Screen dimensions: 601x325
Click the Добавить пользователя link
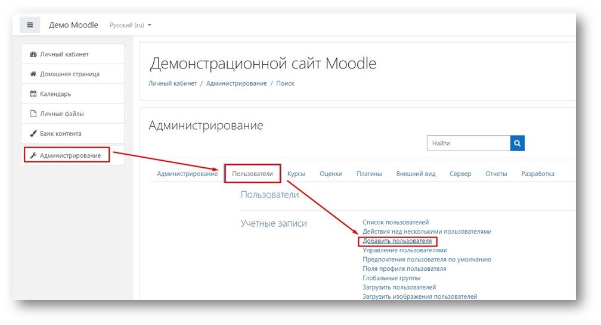click(397, 241)
